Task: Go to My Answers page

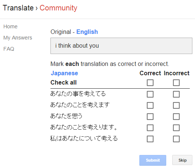Action: (18, 38)
